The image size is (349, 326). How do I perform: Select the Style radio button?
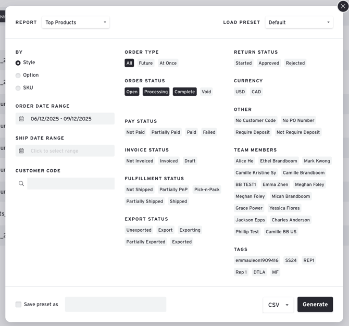tap(18, 63)
